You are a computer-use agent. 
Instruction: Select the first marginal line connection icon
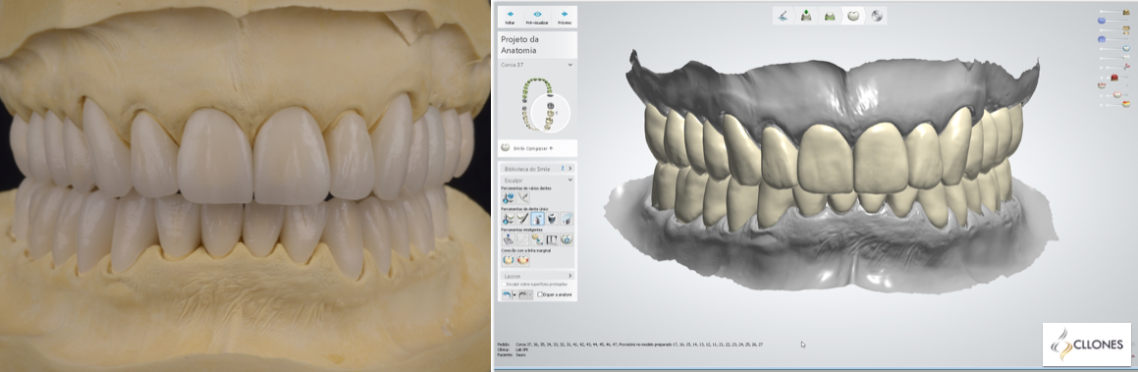(508, 259)
